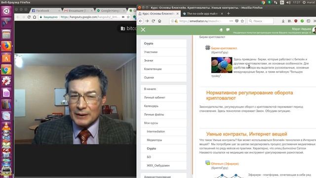Open the Firefox library icon
This screenshot has height=178, width=316.
290,21
